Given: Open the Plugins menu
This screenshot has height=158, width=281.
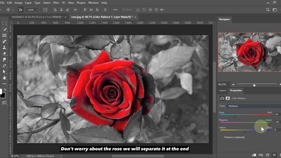Looking at the screenshot, I should point(81,3).
